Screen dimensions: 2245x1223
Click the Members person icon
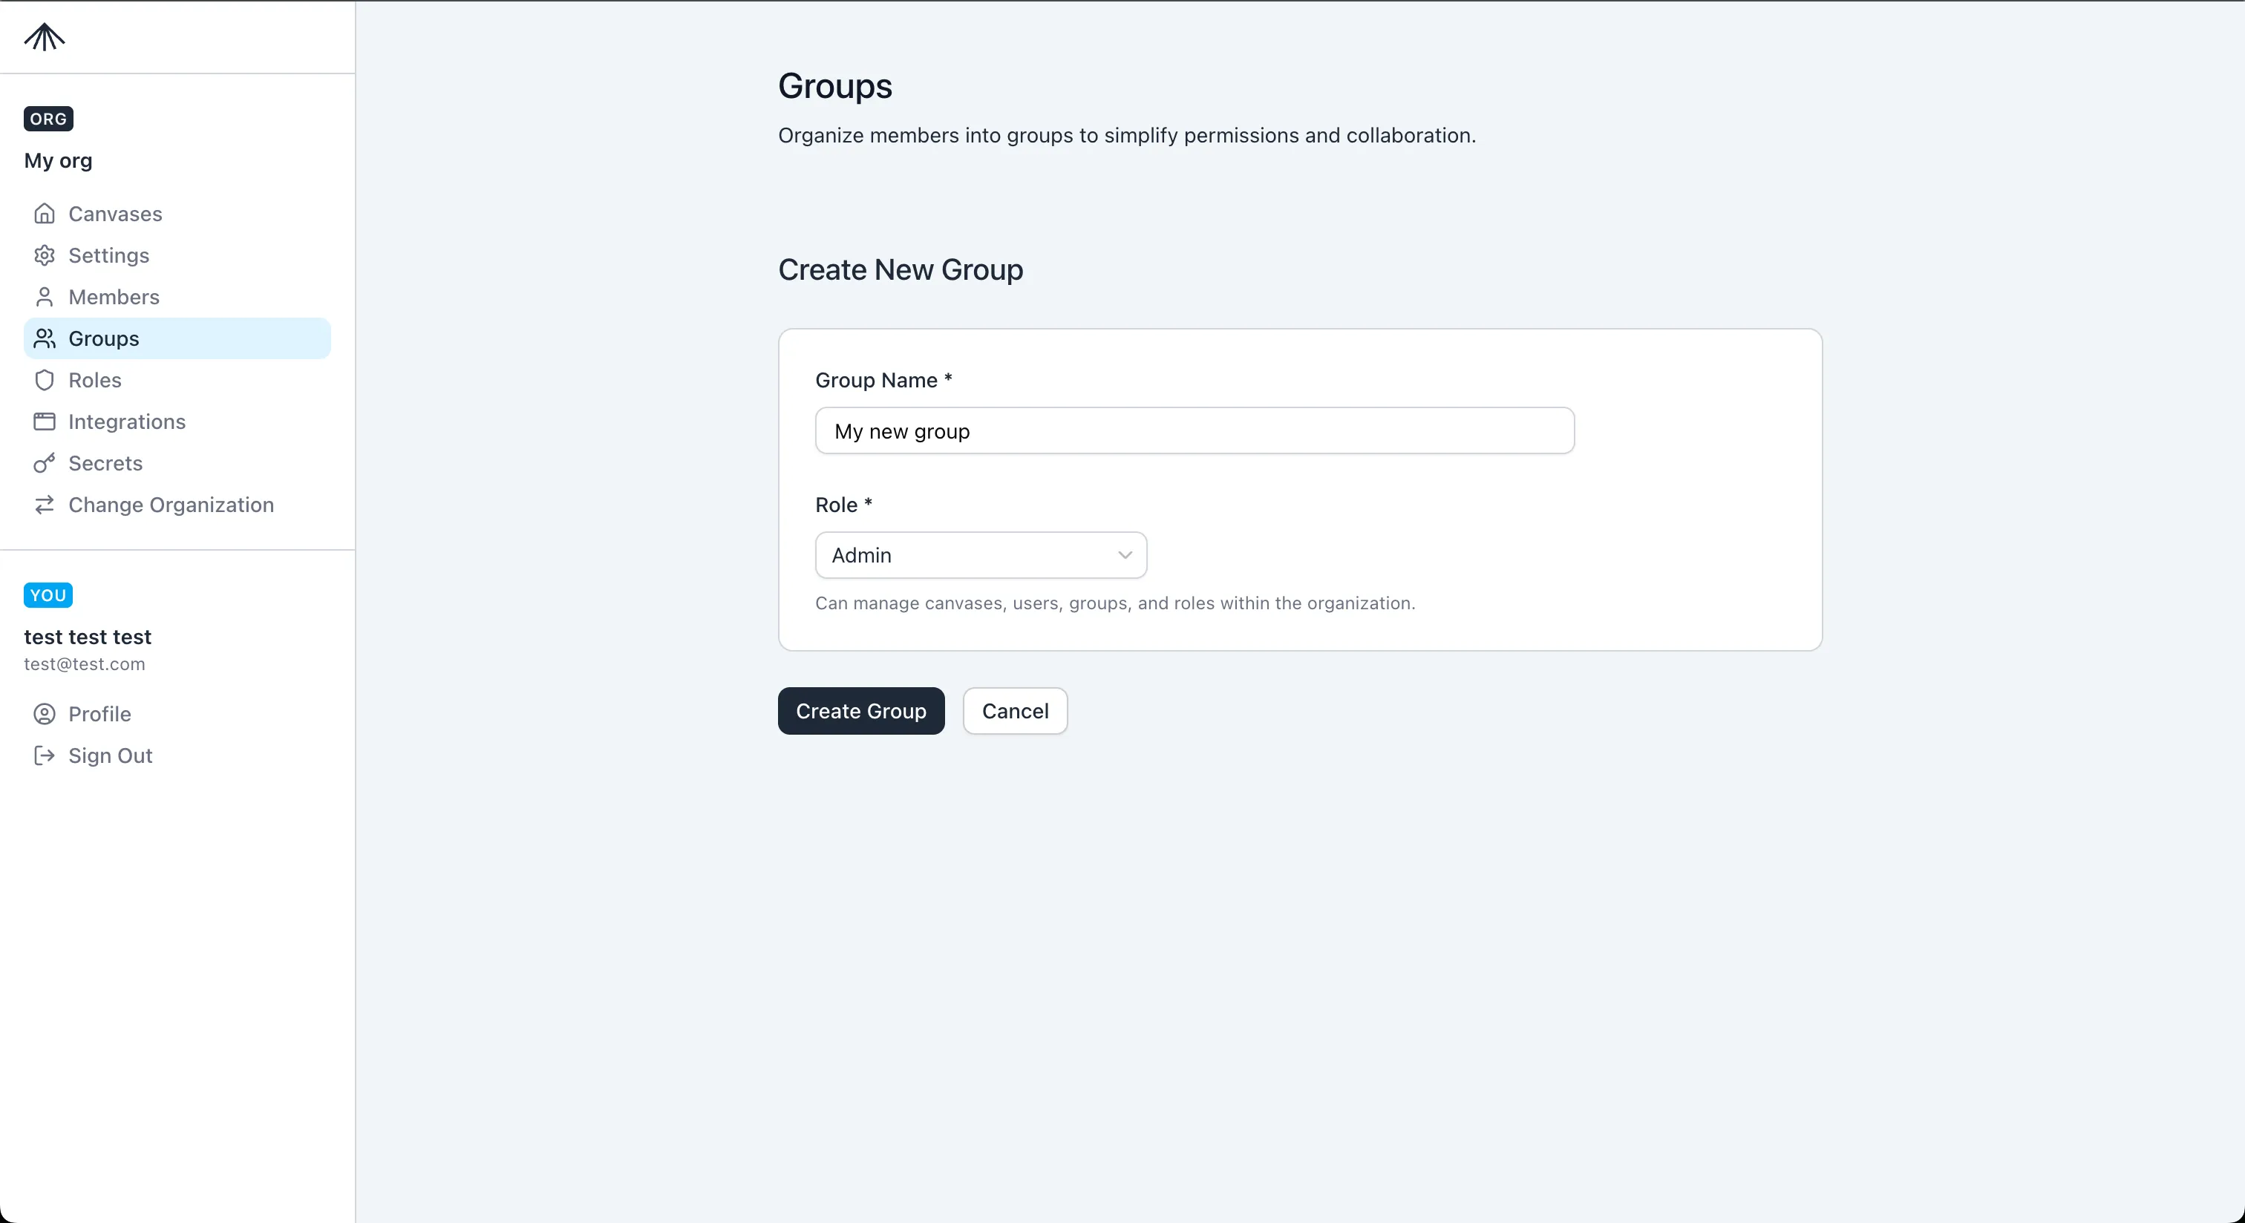coord(45,297)
